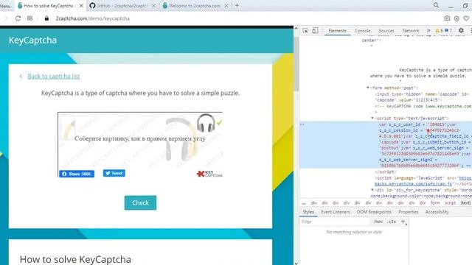Open DevTools settings gear
This screenshot has width=472, height=265.
pyautogui.click(x=461, y=31)
